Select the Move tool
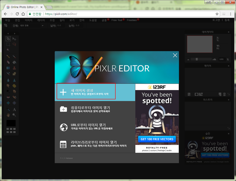This screenshot has width=236, height=181. pos(14,39)
